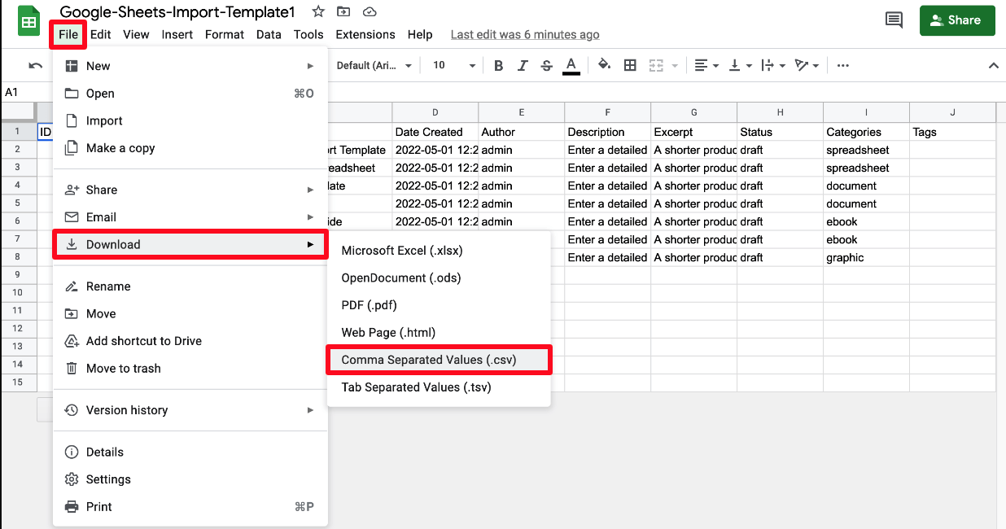Viewport: 1006px width, 529px height.
Task: Open the borders tool
Action: tap(630, 66)
